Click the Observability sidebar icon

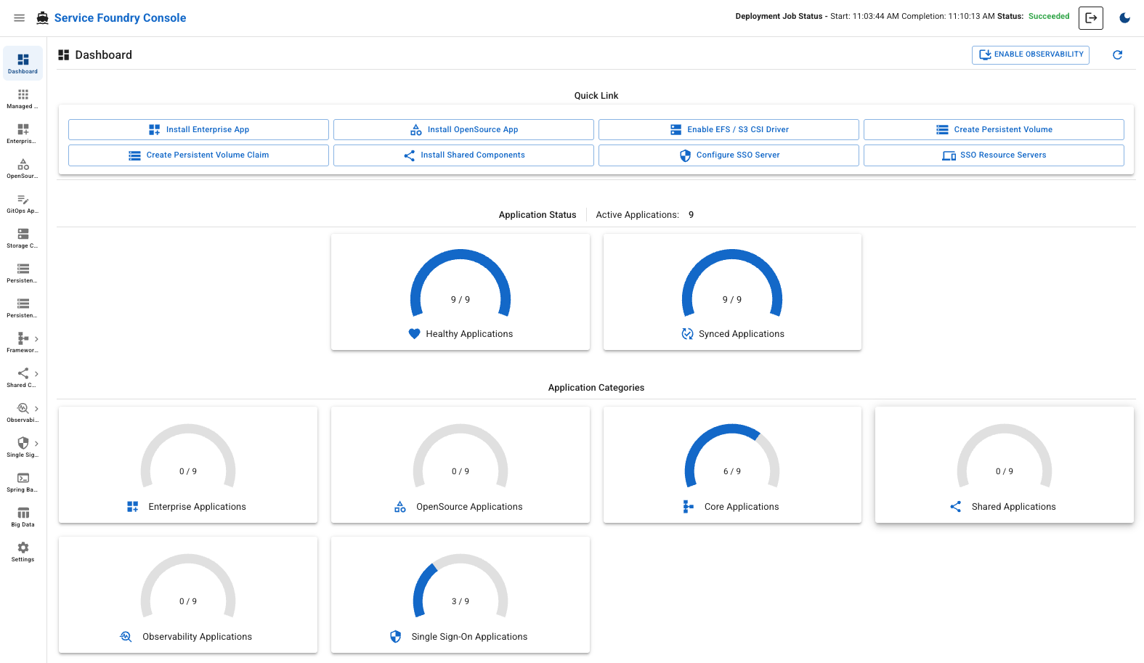[x=23, y=408]
